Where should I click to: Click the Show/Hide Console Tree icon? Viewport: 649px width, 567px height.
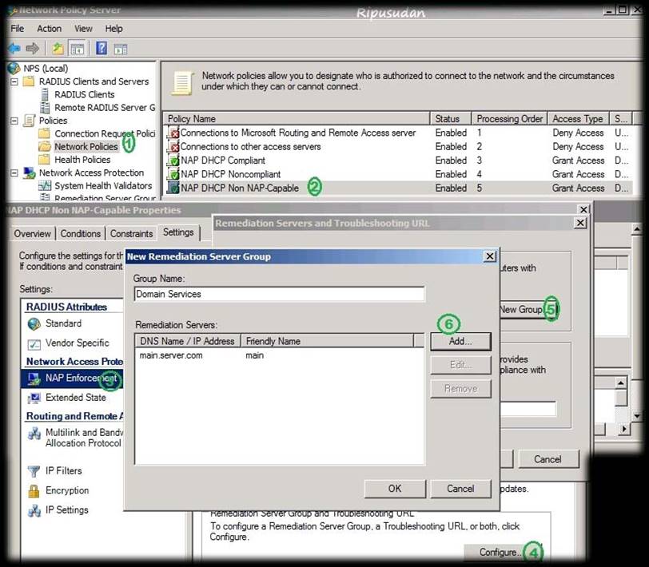78,48
